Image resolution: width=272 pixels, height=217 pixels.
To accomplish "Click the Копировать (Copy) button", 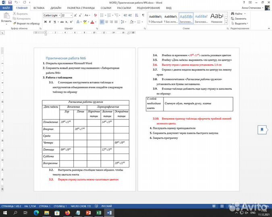I will tap(22, 18).
